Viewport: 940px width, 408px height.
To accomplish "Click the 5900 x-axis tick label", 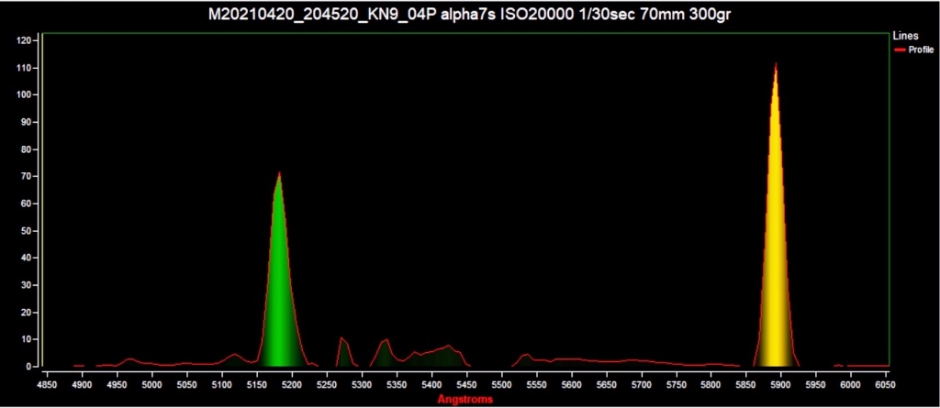I will click(x=780, y=383).
